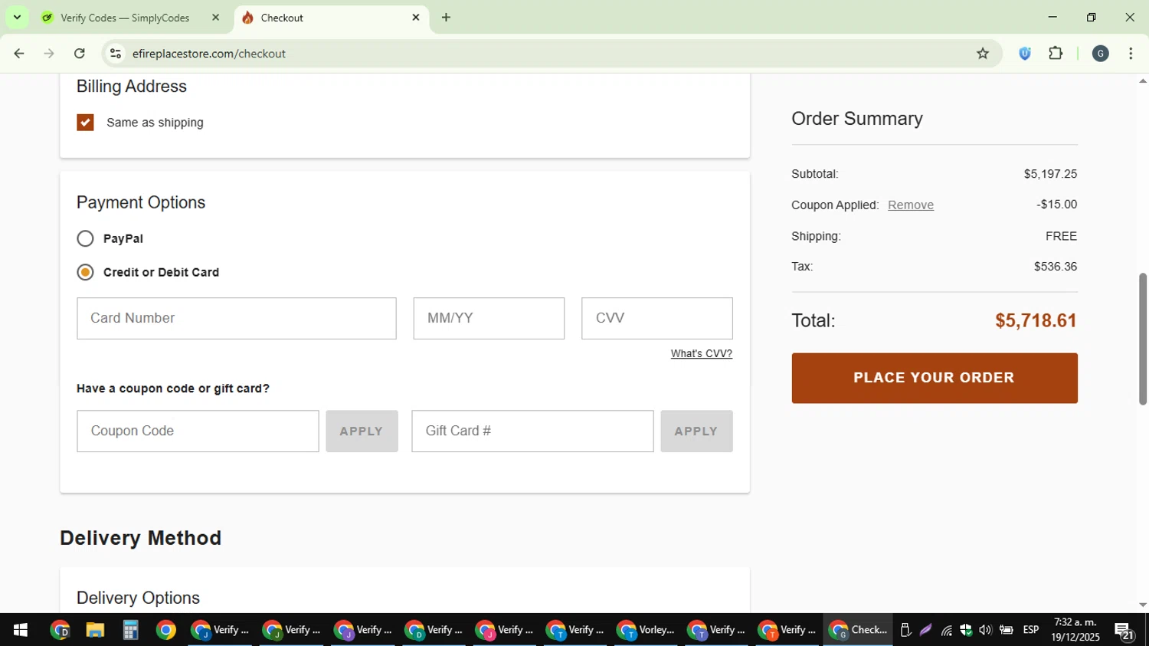Focus the Coupon Code field
This screenshot has height=646, width=1149.
pyautogui.click(x=198, y=431)
